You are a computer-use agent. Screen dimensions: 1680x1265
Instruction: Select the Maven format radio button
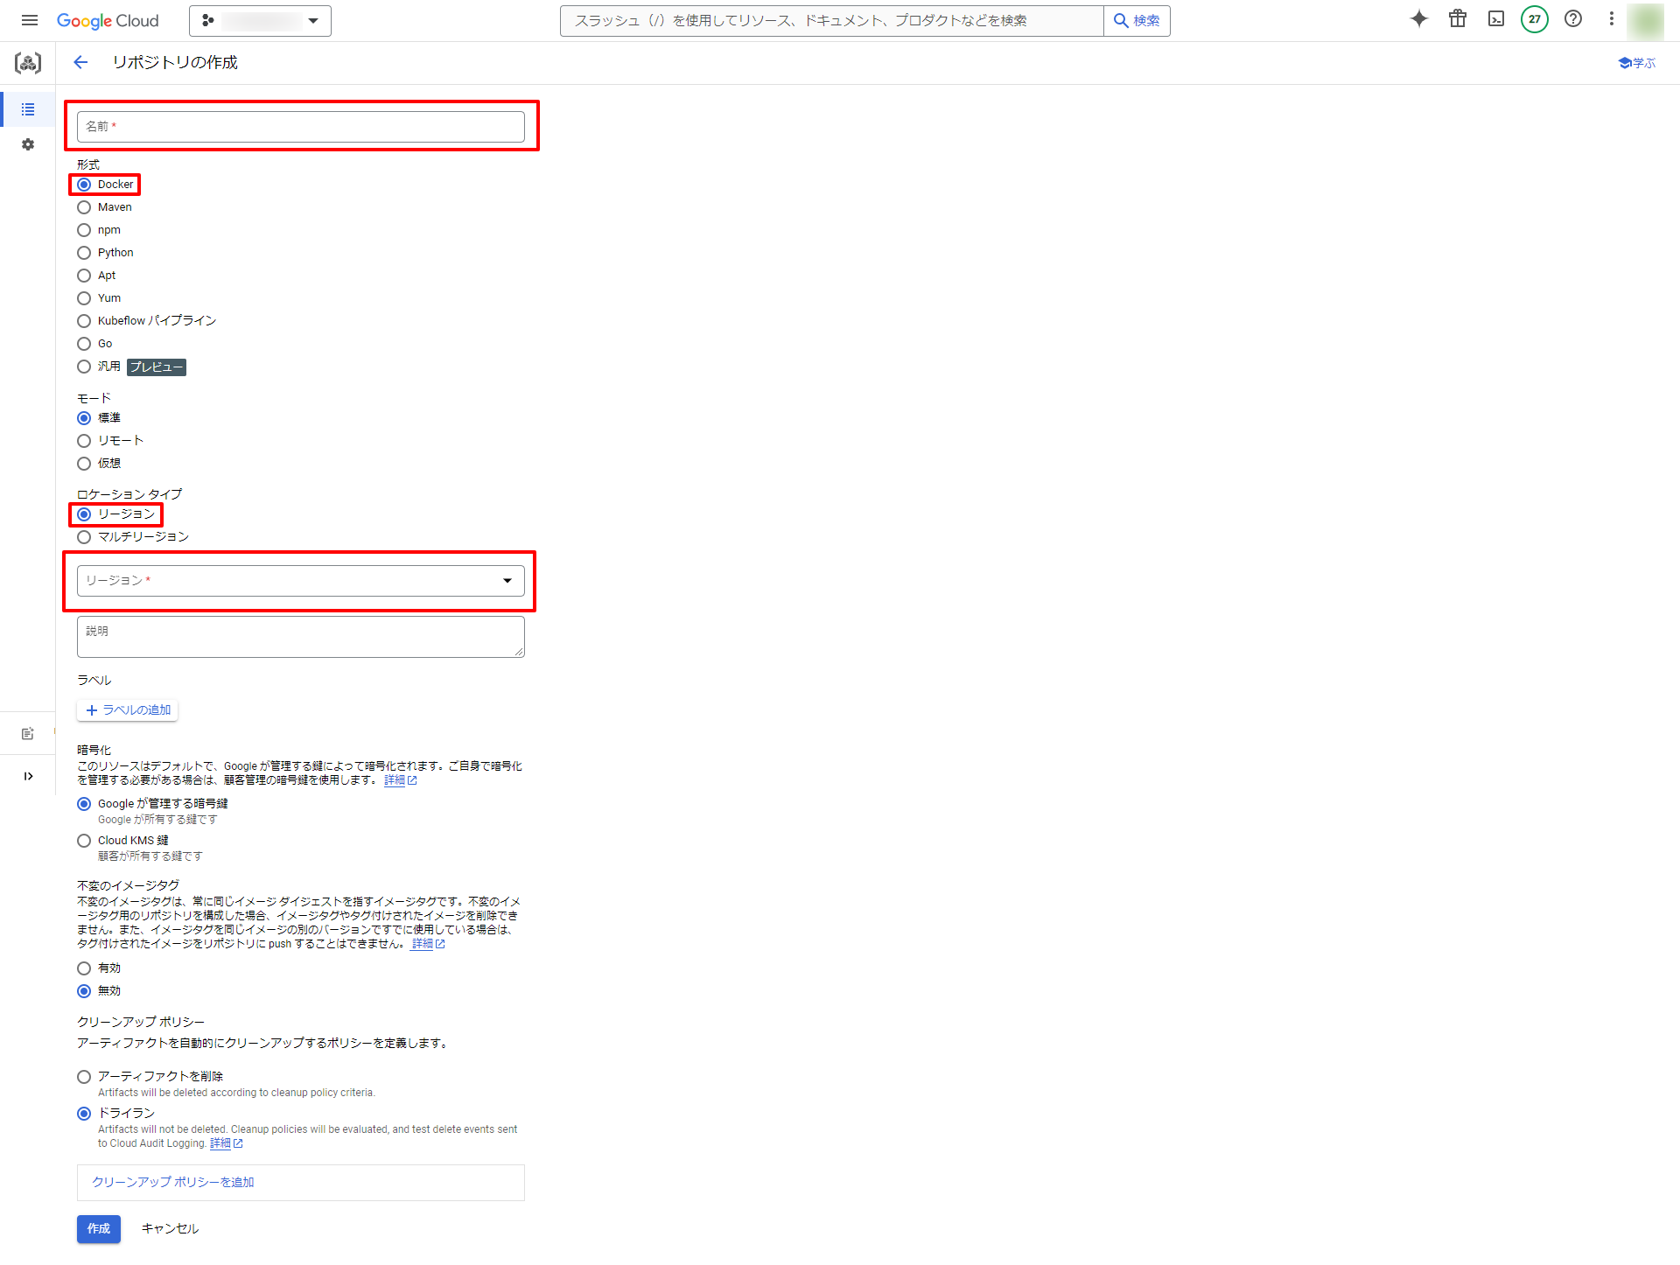(84, 207)
